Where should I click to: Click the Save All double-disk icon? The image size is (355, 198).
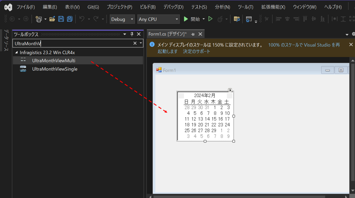[70, 19]
